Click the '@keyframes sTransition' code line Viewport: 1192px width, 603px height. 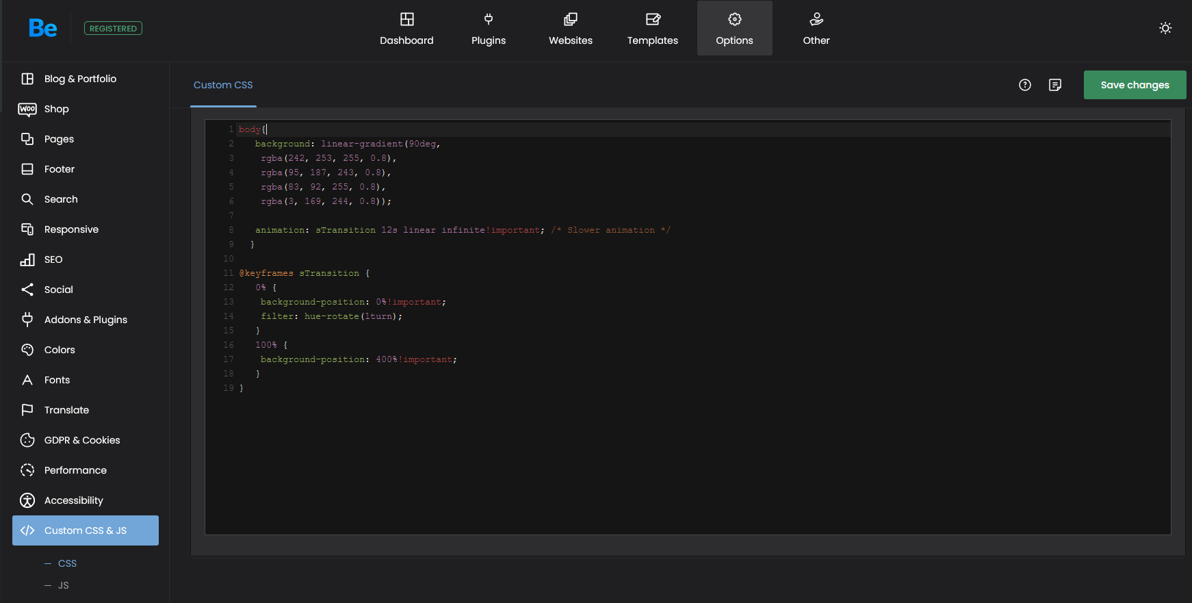(x=305, y=273)
